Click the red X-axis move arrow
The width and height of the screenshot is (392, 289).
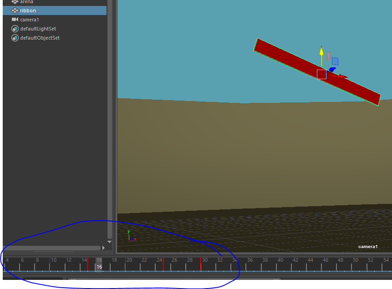pyautogui.click(x=343, y=76)
